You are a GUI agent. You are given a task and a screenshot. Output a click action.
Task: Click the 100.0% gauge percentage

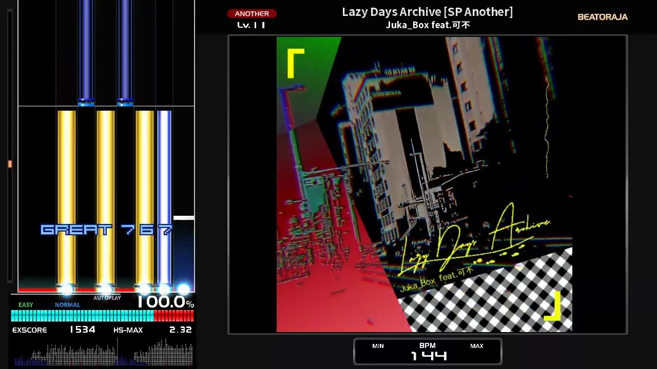(x=165, y=302)
